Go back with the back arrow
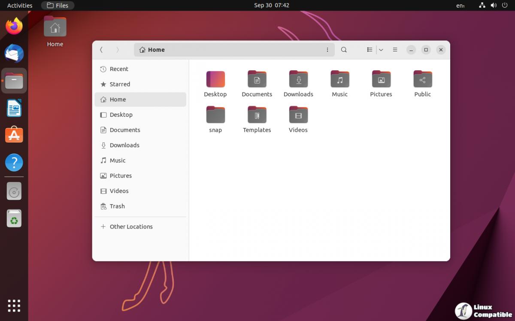The image size is (515, 321). pos(101,50)
